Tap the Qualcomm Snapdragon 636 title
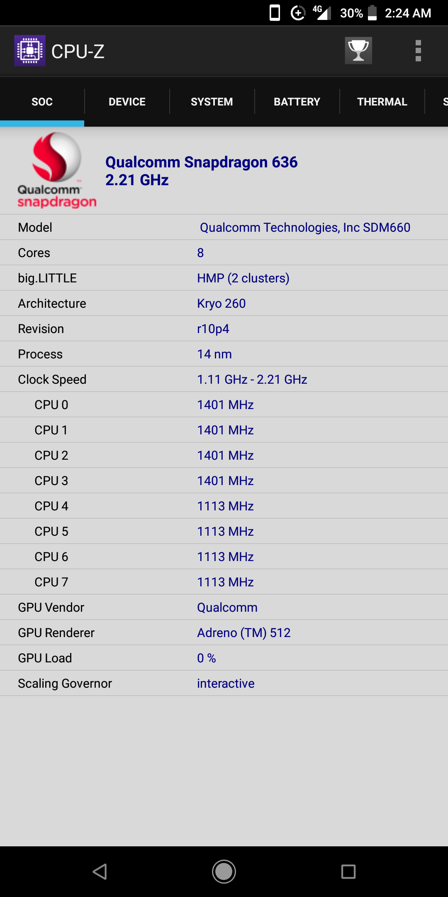The width and height of the screenshot is (448, 897). [201, 162]
